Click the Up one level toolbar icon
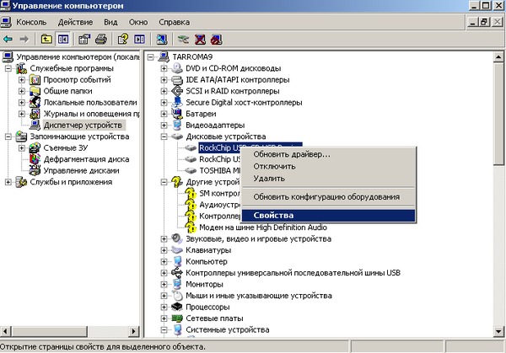Image resolution: width=506 pixels, height=353 pixels. tap(46, 39)
